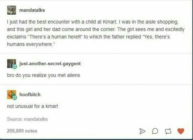
Task: Click the "not unusual for a kmart" reply
Action: [33, 106]
